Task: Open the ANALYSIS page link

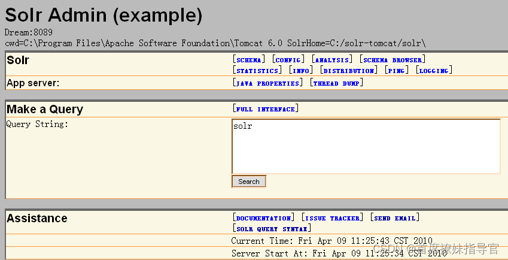Action: tap(332, 60)
